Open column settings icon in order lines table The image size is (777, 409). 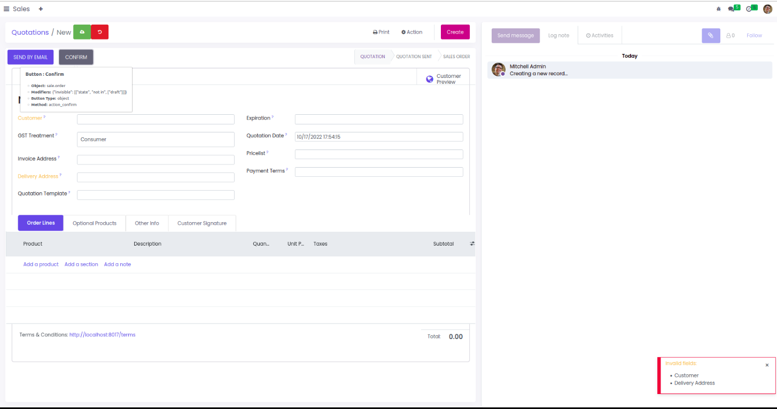(472, 244)
